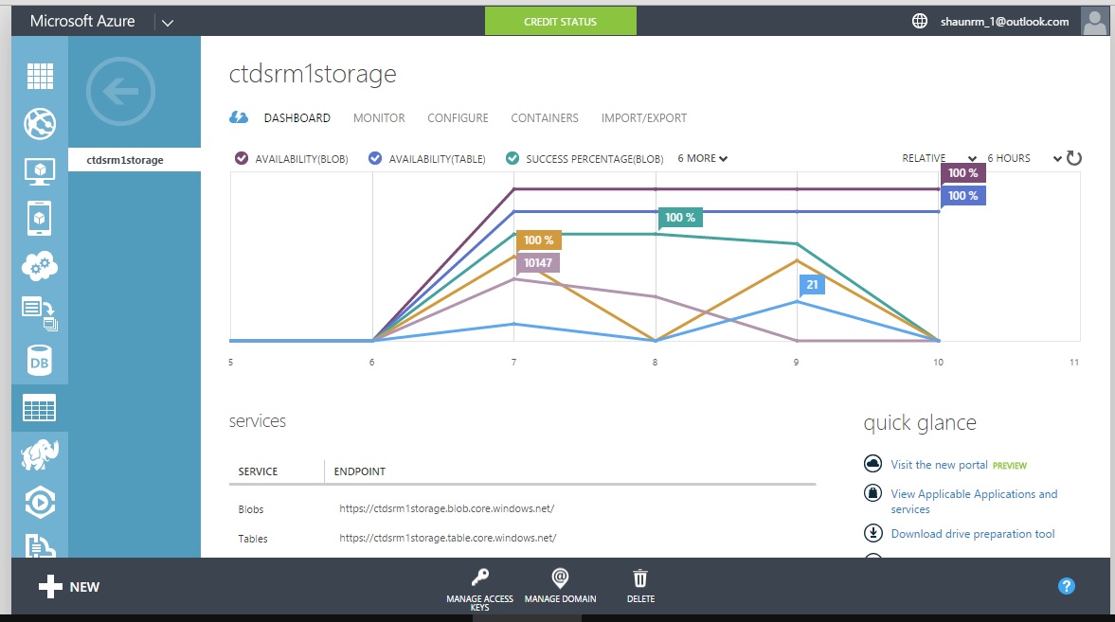Click download icon beside drive preparation tool
The height and width of the screenshot is (622, 1115).
point(872,532)
